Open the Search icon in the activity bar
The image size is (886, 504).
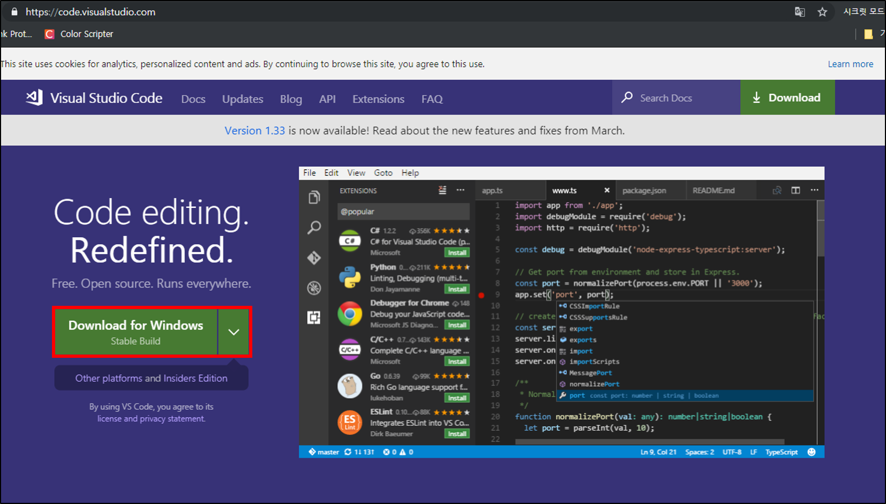coord(314,228)
